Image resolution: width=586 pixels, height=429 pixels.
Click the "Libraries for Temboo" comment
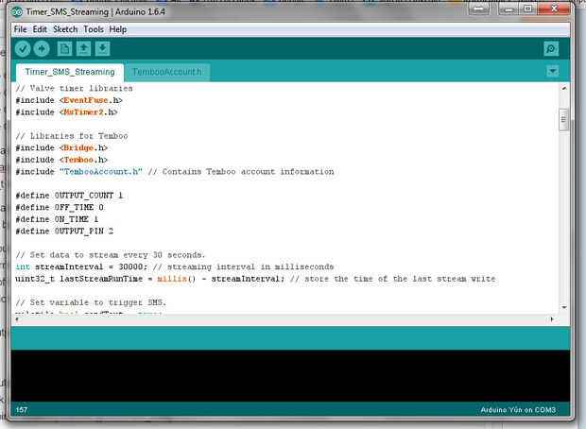[x=72, y=136]
